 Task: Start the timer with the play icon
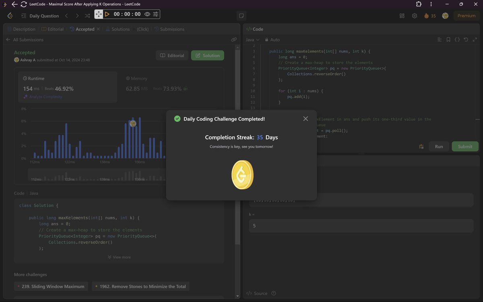click(x=107, y=14)
